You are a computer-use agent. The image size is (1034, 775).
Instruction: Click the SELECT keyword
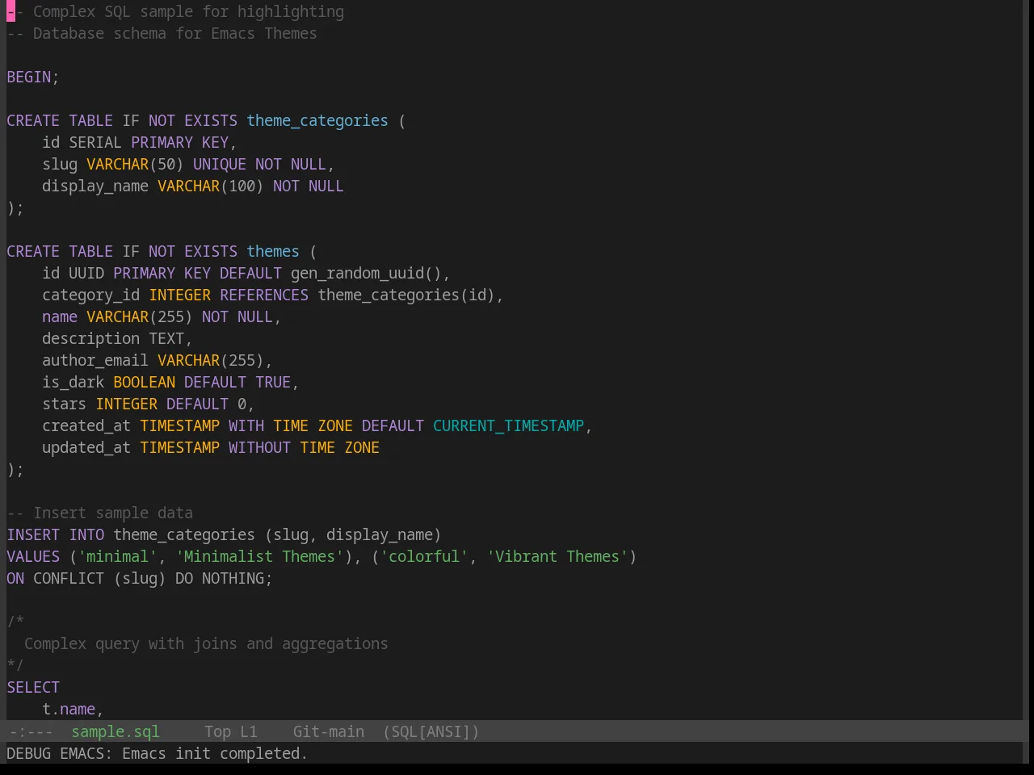tap(33, 687)
